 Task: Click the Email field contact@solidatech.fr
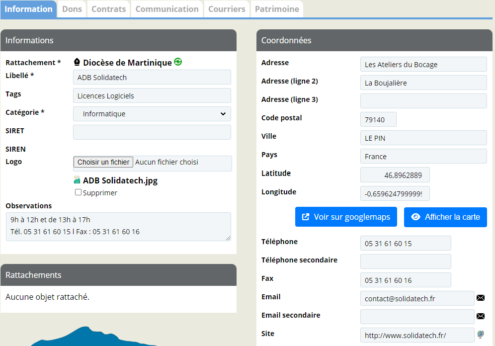(x=417, y=298)
